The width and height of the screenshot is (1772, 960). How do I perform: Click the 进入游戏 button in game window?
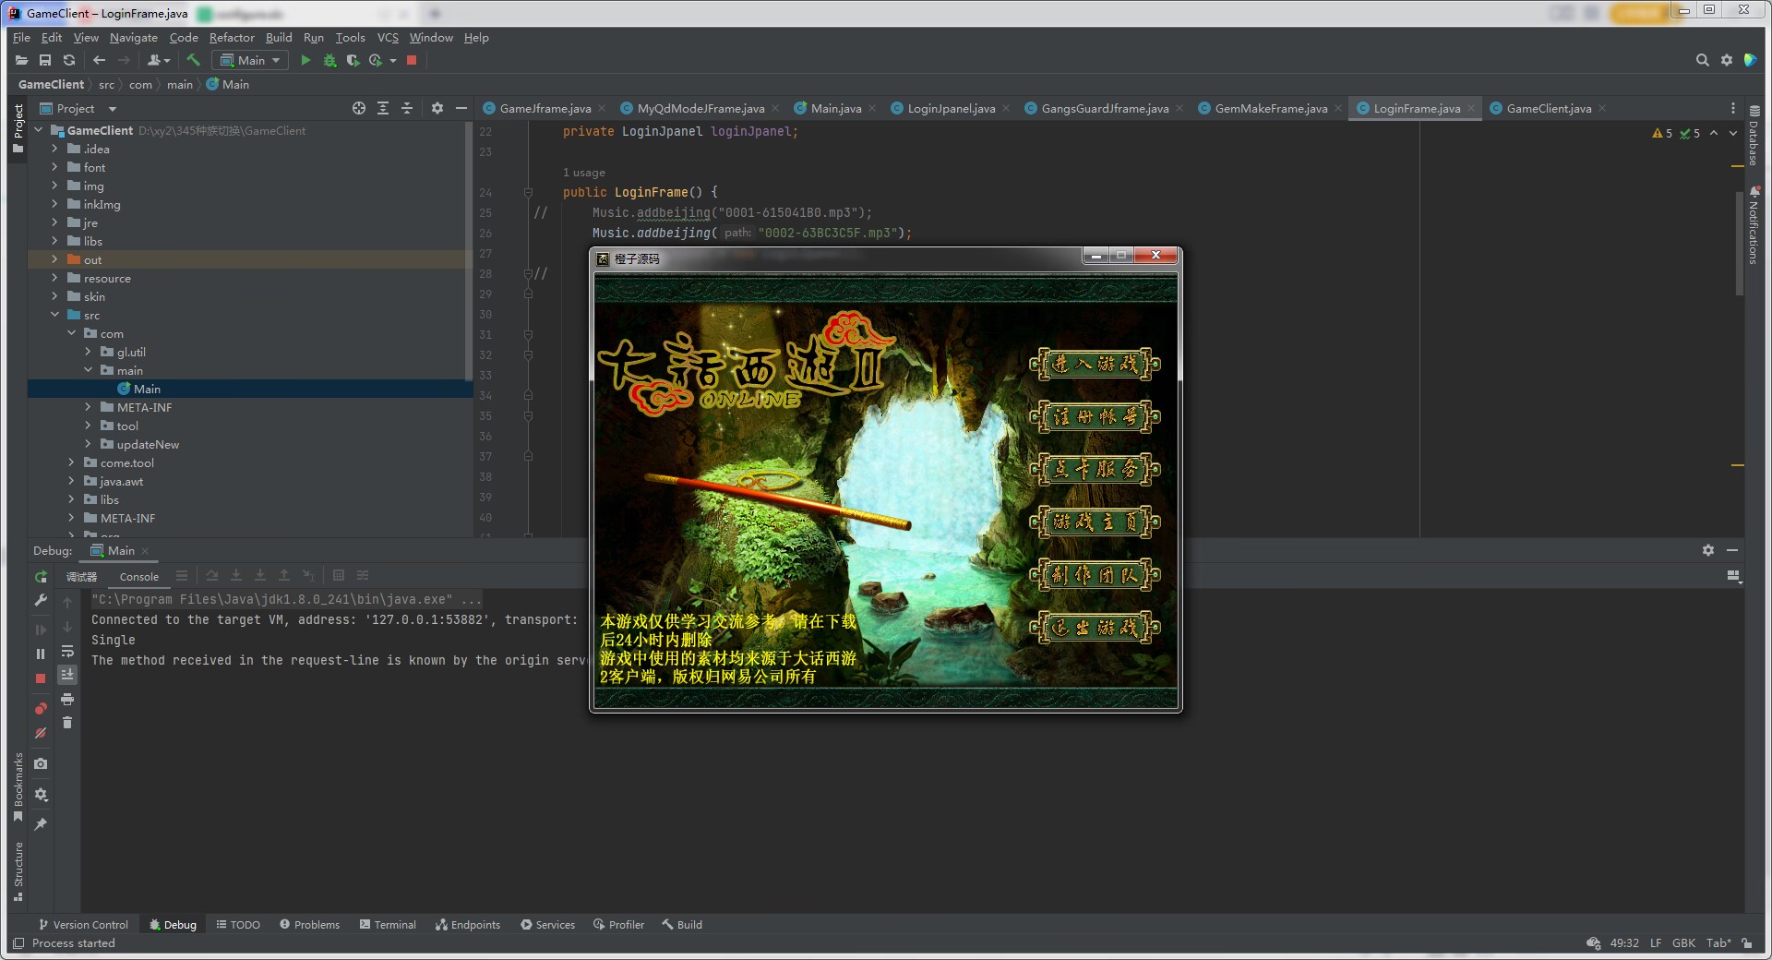click(x=1095, y=365)
